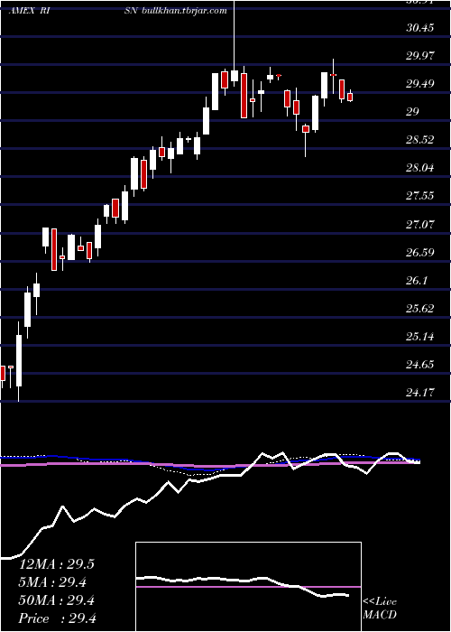Select the 25.62 price level label

(x=420, y=309)
